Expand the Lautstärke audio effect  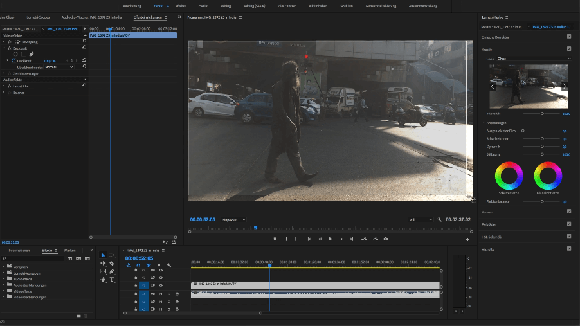coord(3,86)
